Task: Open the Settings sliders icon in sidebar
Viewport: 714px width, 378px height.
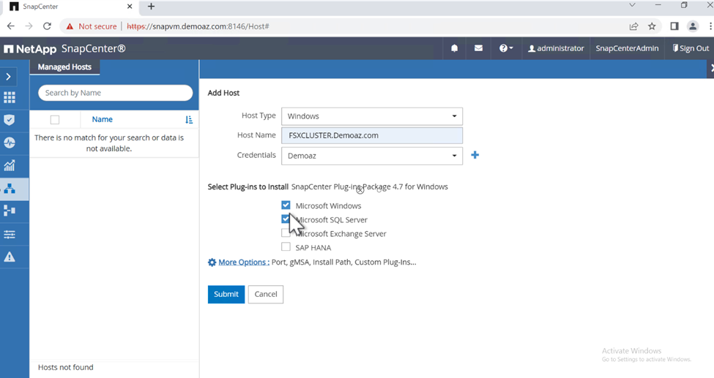Action: click(10, 234)
